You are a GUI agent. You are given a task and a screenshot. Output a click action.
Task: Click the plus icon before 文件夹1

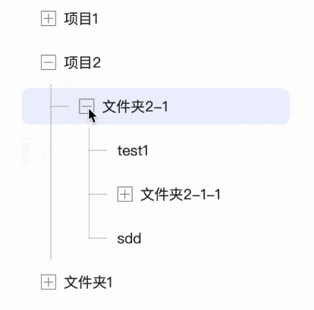pos(49,282)
